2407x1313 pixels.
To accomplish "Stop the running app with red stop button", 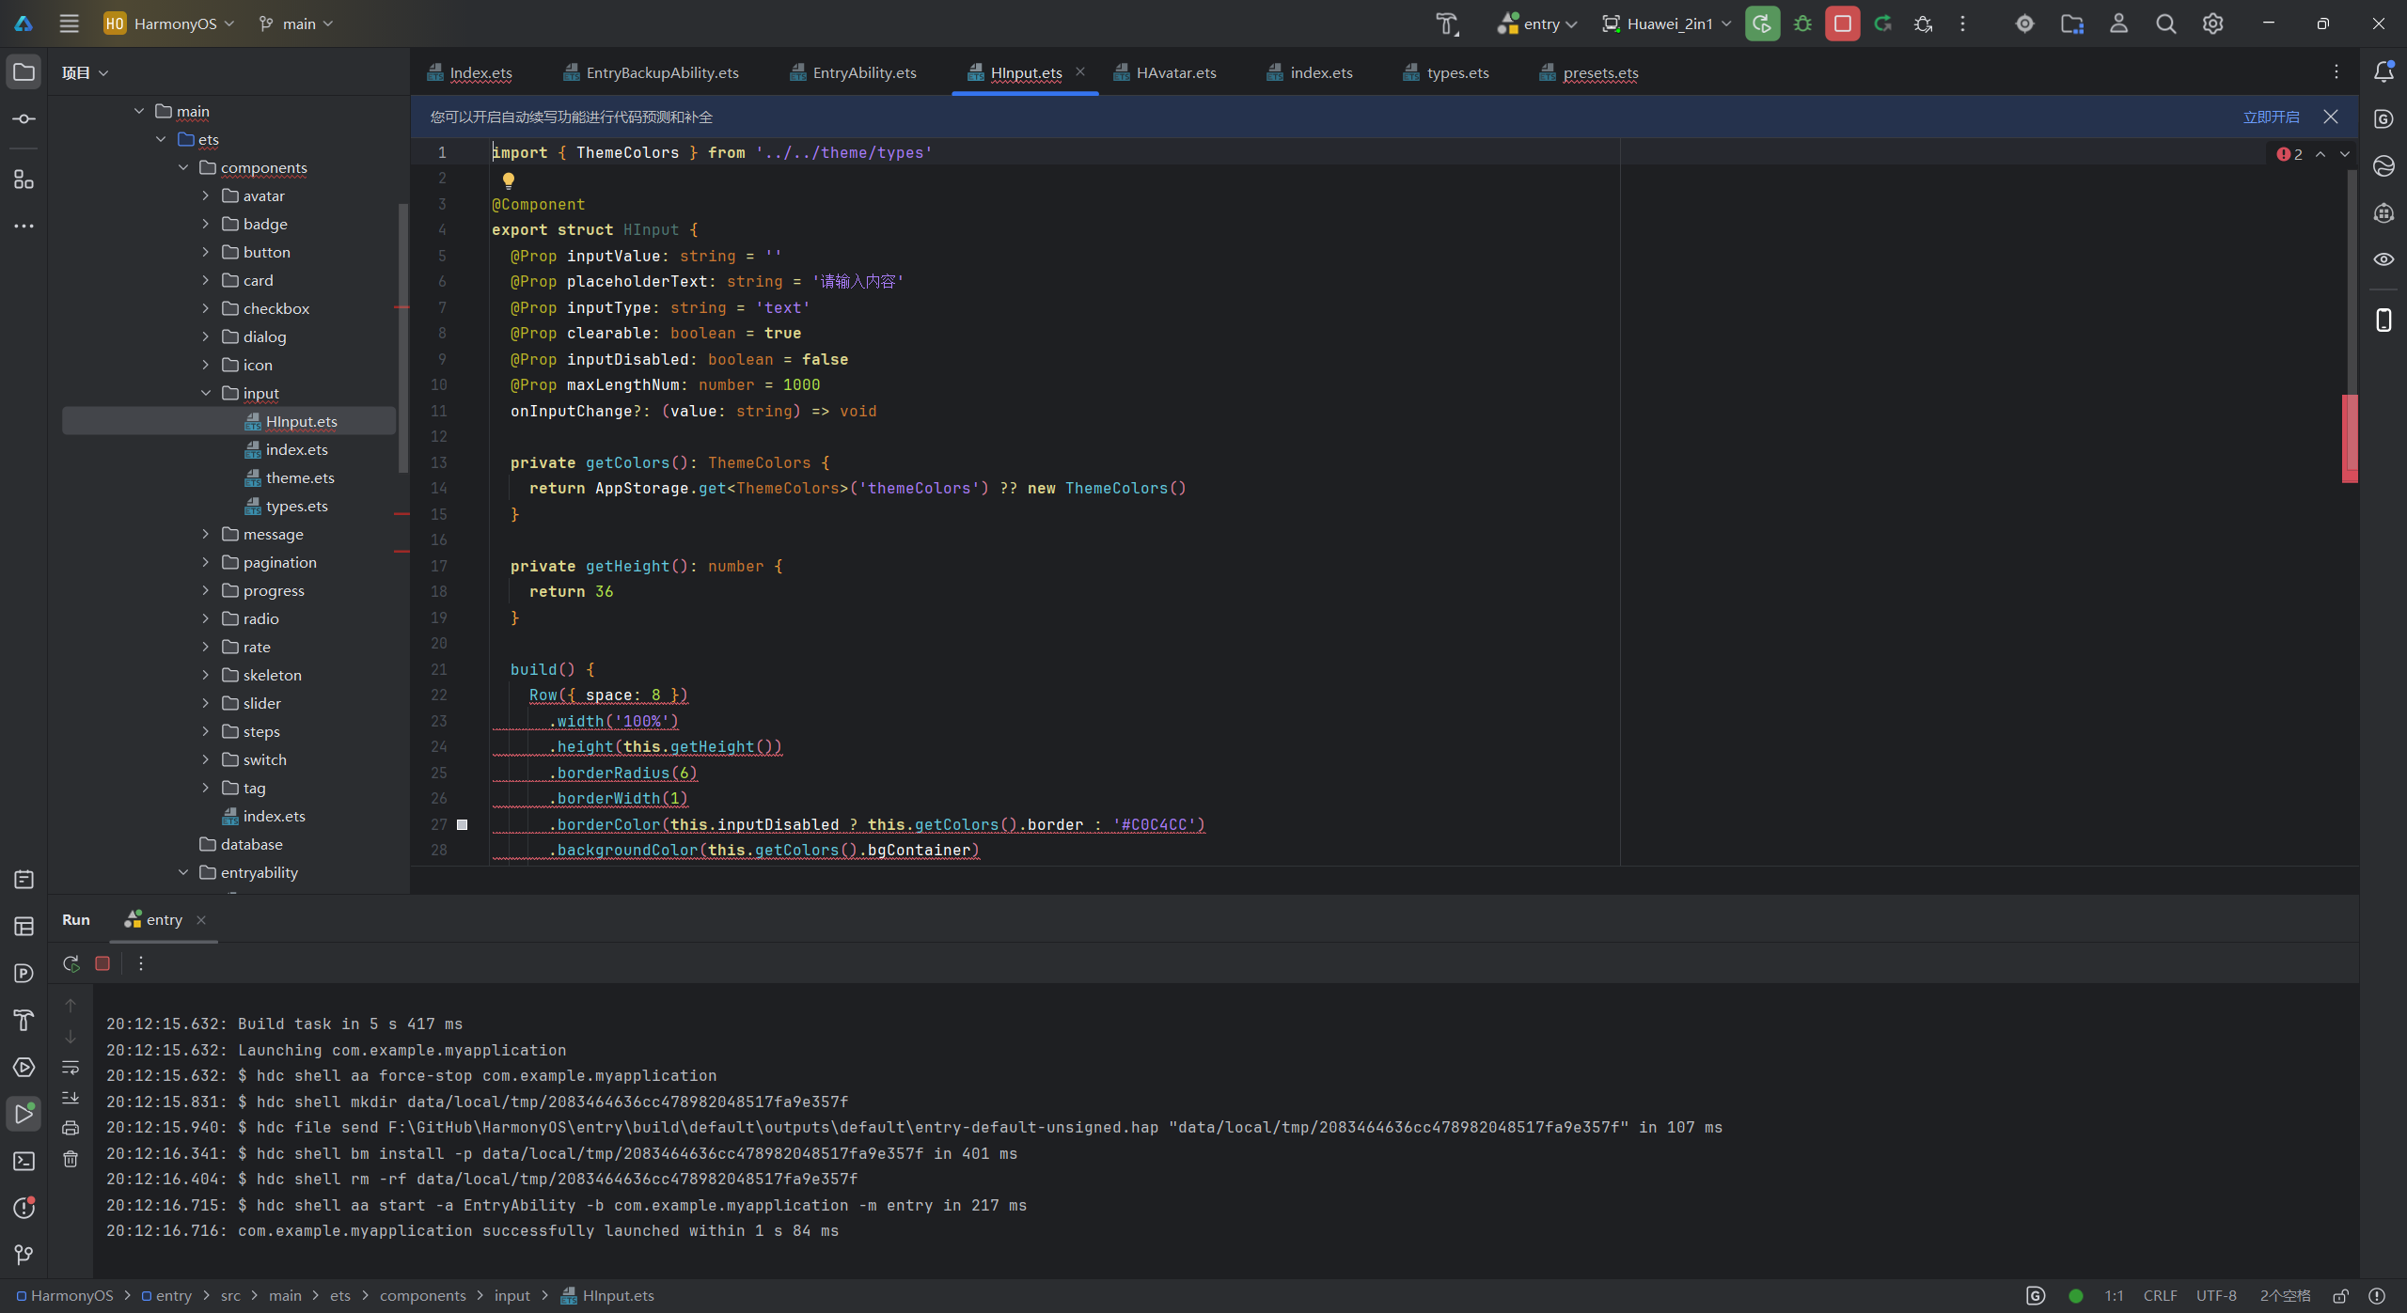I will point(1842,23).
